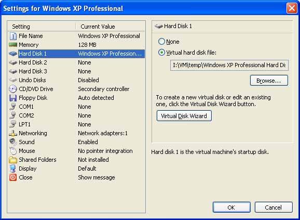Click the Shared Folders folder icon

[x=13, y=160]
